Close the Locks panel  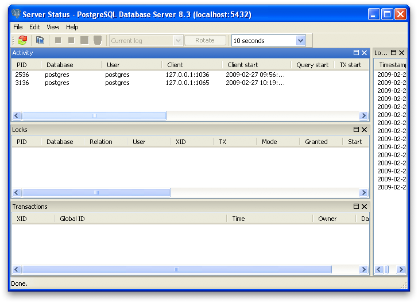364,130
